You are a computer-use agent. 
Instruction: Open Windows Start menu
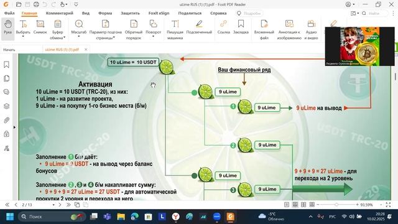(10, 217)
